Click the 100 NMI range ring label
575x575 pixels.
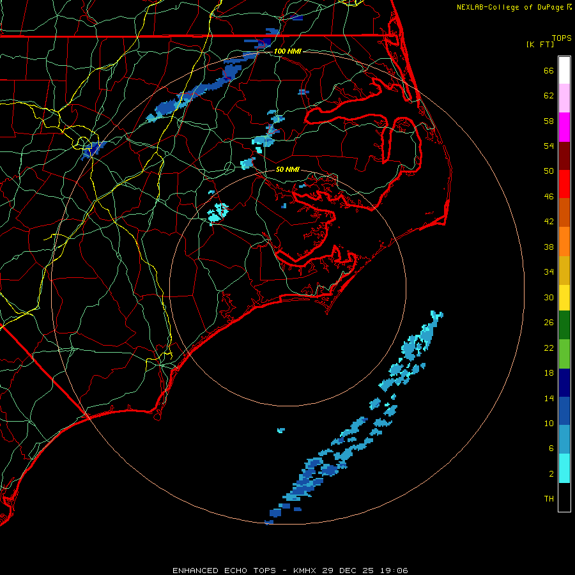(x=287, y=51)
